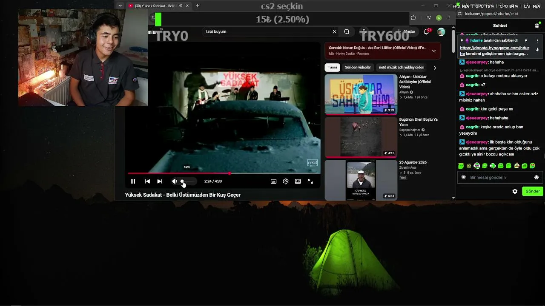Pause the YouTube video
This screenshot has width=545, height=306.
133,181
